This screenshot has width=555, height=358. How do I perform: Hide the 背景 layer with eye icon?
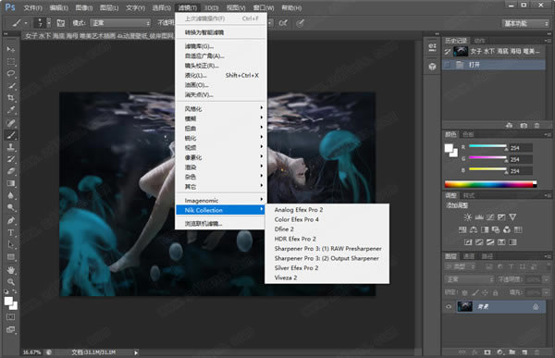tap(449, 306)
